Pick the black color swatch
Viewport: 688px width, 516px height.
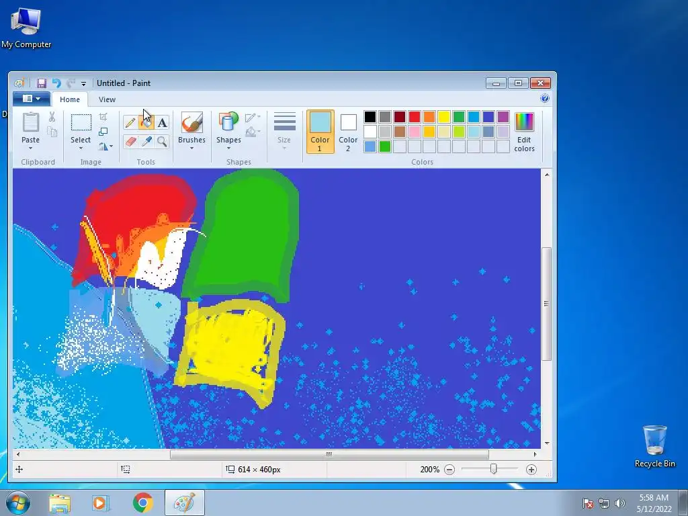[370, 117]
